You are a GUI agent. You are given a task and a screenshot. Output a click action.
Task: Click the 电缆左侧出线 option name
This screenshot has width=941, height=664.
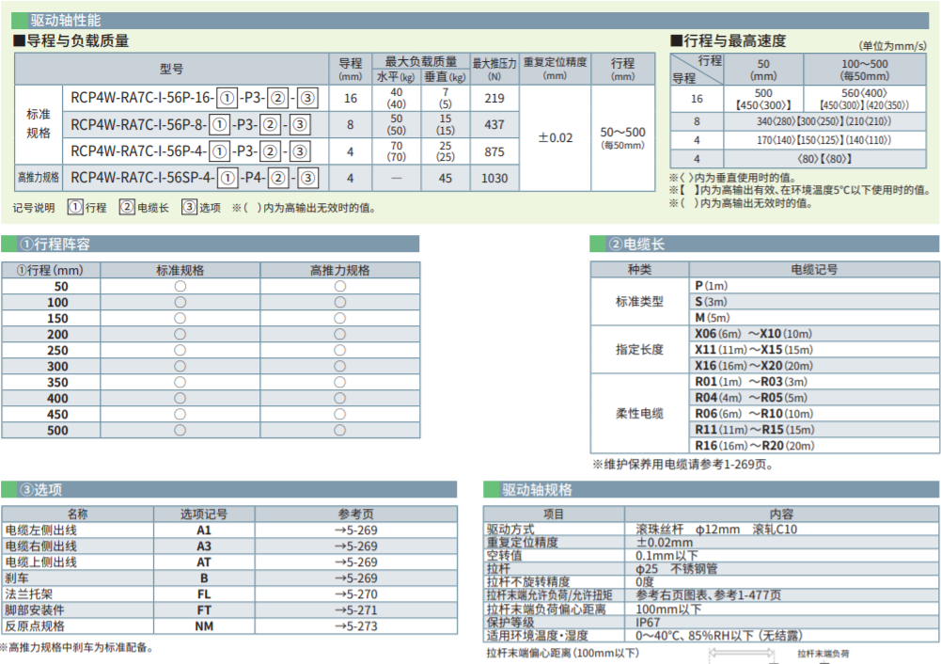(x=40, y=530)
